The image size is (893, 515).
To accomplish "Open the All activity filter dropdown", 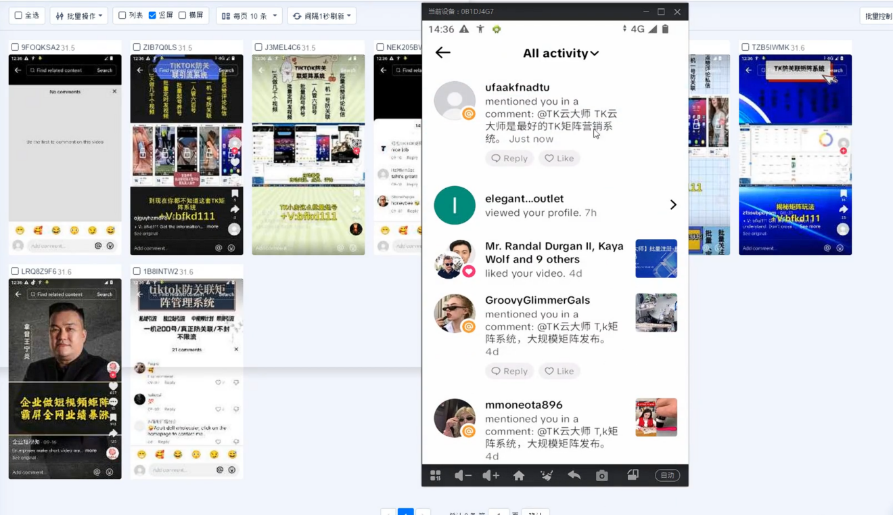I will point(561,53).
